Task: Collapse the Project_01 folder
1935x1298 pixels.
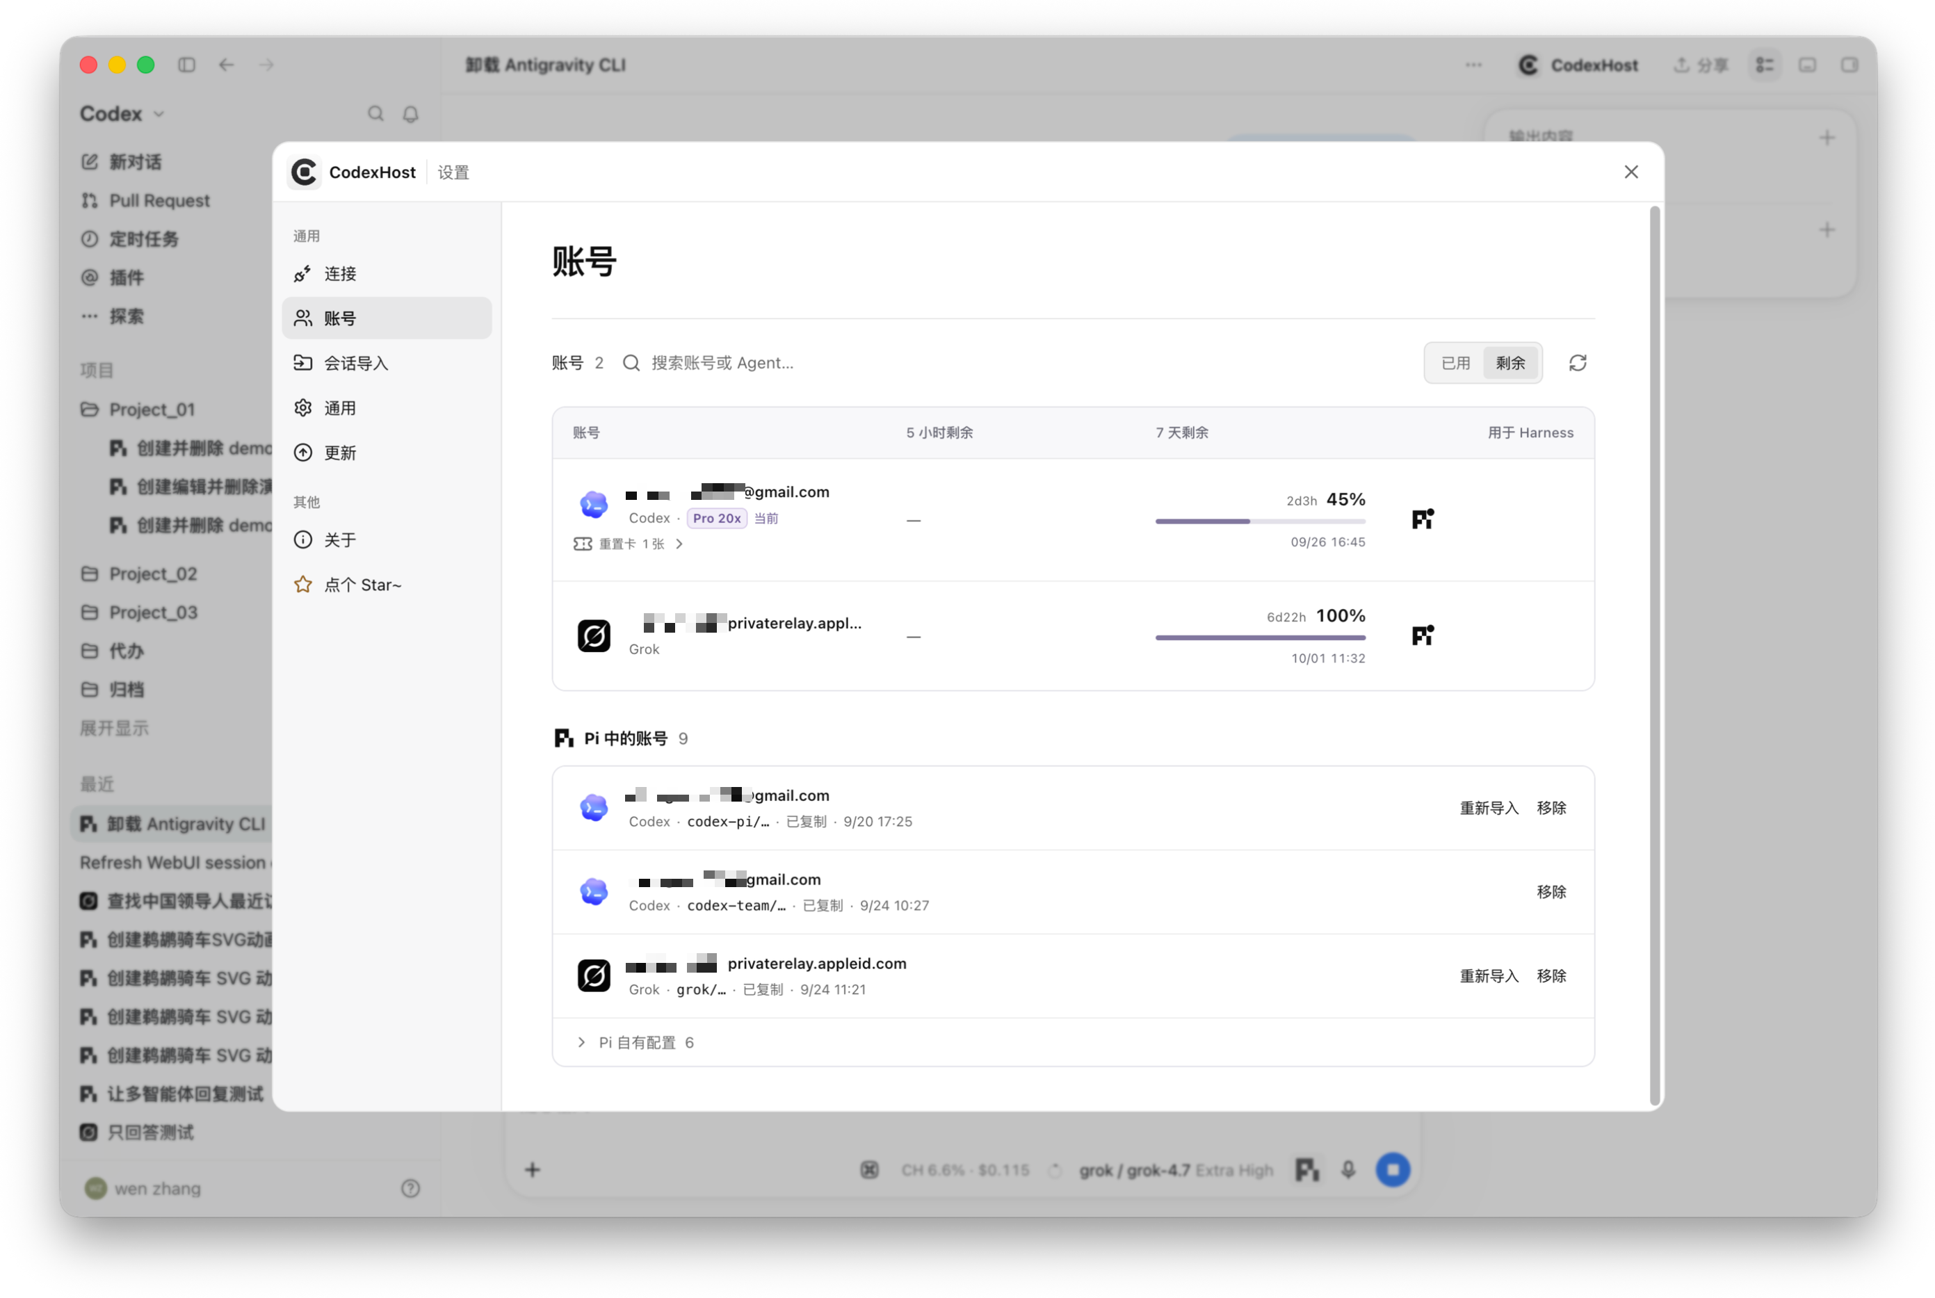Action: click(138, 409)
